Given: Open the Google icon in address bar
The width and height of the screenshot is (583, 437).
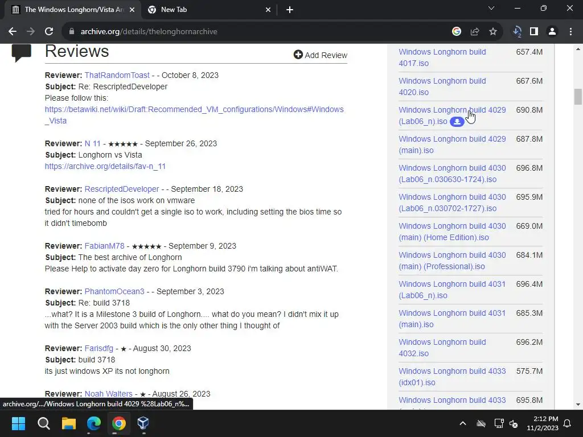Looking at the screenshot, I should (x=457, y=32).
